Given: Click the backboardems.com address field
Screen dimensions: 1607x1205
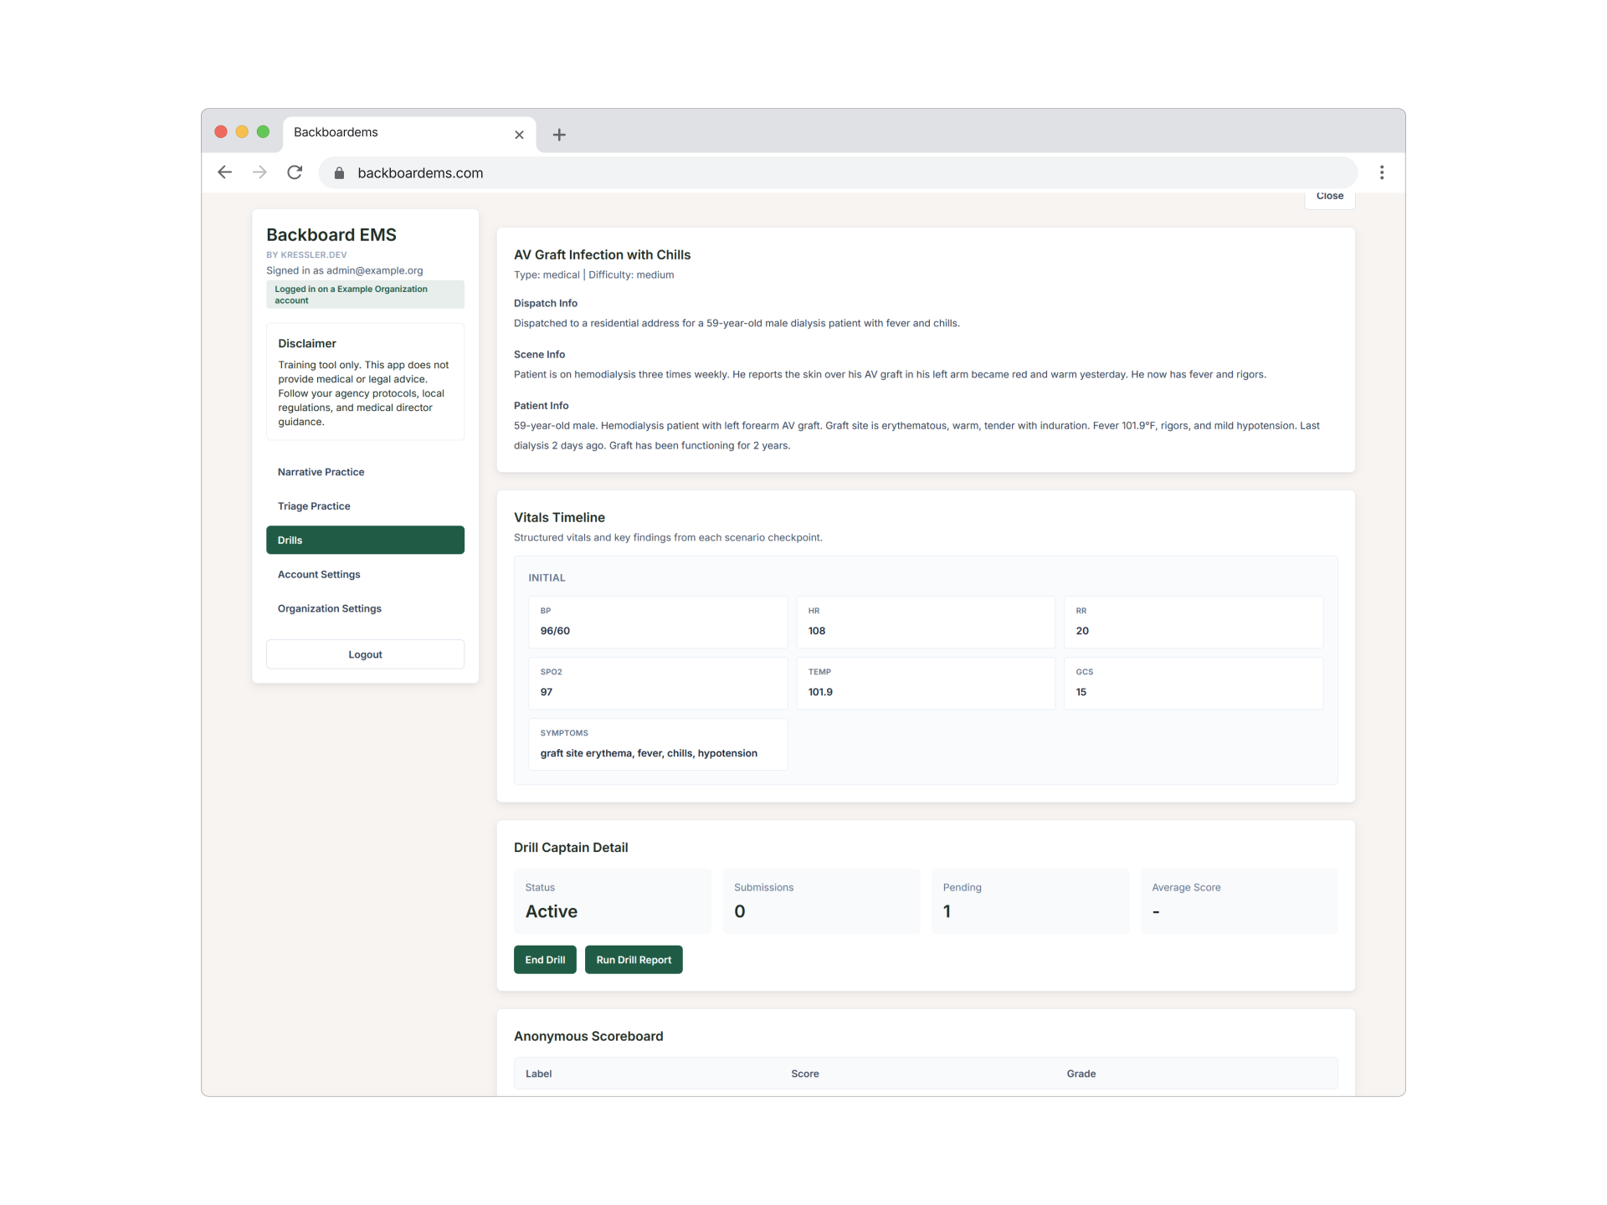Looking at the screenshot, I should [837, 173].
